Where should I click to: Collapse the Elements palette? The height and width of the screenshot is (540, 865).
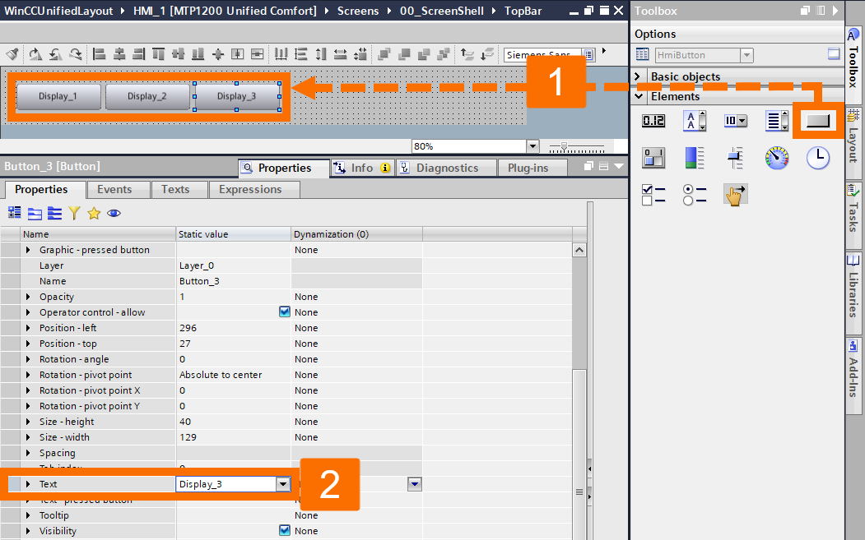click(639, 96)
